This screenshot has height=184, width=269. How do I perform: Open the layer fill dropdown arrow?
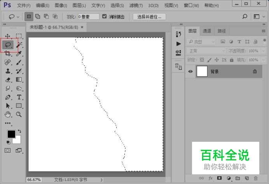point(263,60)
